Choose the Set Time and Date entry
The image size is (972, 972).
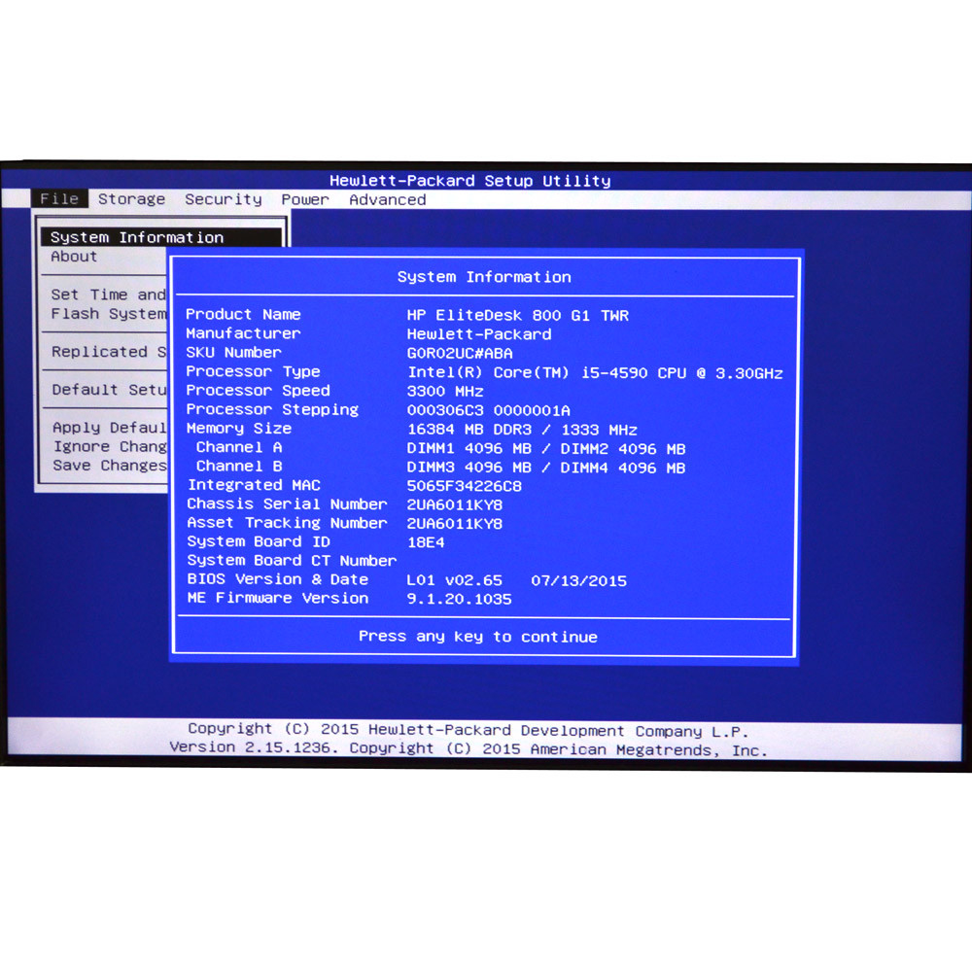pyautogui.click(x=108, y=295)
